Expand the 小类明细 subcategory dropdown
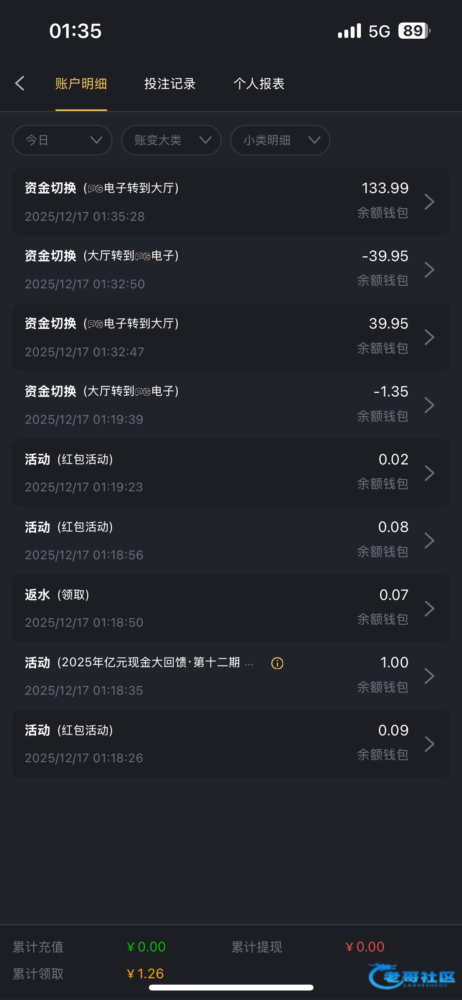 [x=280, y=140]
